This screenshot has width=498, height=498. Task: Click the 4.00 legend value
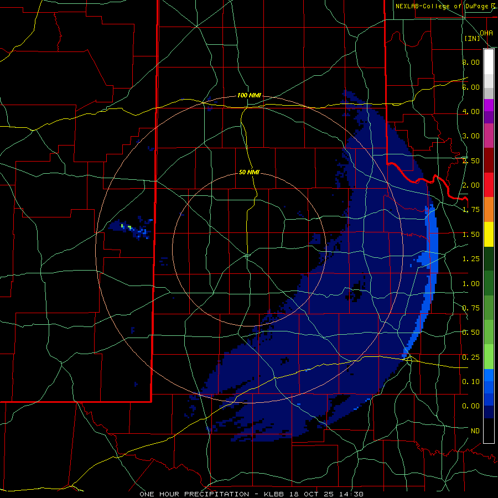[x=471, y=111]
